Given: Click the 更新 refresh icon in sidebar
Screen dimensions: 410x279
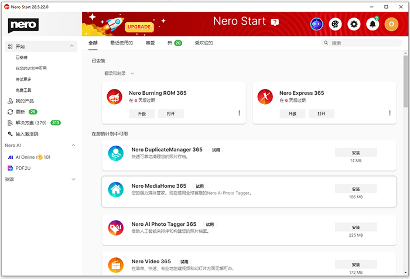Looking at the screenshot, I should pyautogui.click(x=10, y=112).
